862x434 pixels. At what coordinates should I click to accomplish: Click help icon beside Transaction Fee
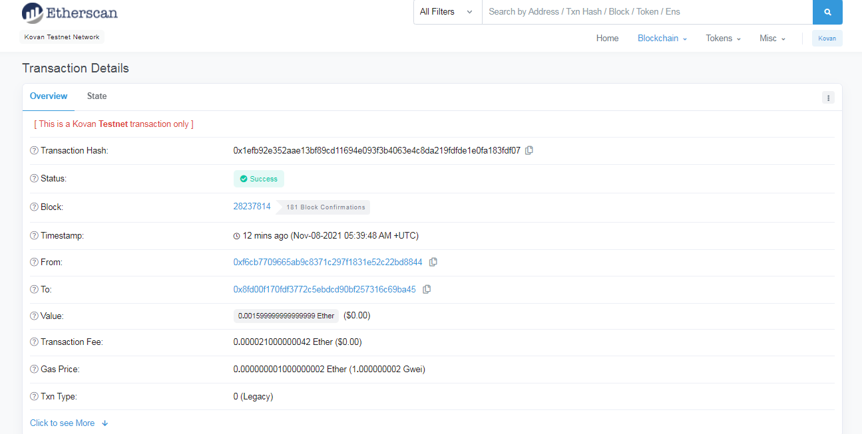(x=34, y=342)
